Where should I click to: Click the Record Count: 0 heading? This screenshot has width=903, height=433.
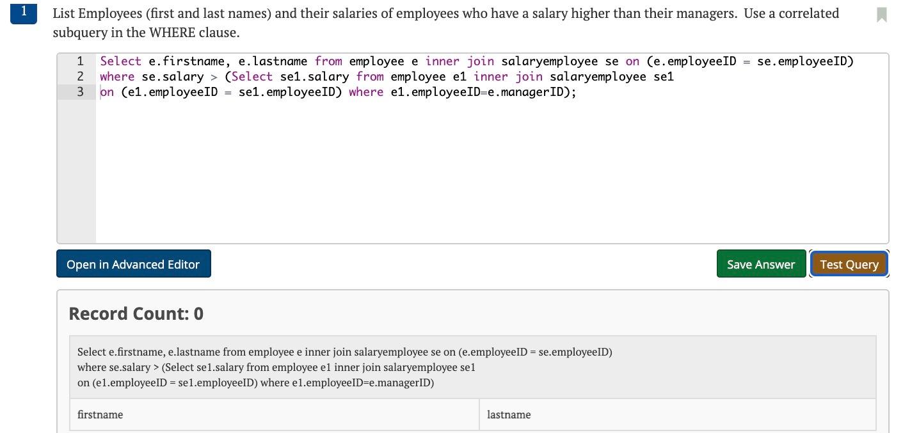(136, 313)
